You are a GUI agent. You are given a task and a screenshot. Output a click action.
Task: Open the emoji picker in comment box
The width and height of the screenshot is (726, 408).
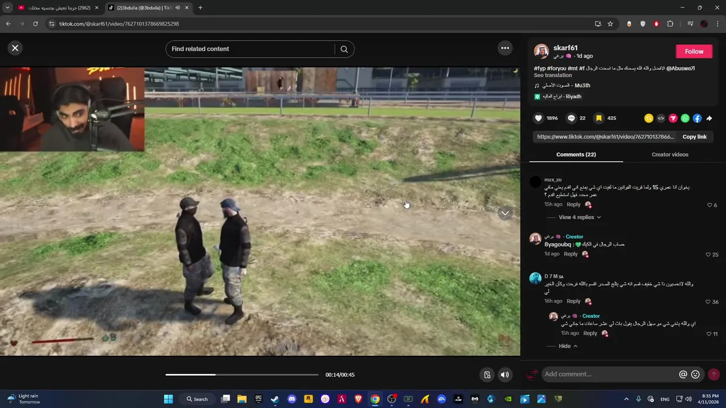(x=695, y=375)
